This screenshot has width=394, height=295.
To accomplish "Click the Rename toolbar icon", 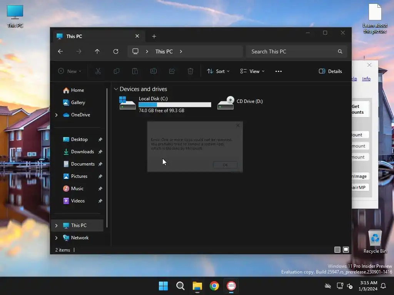I will 154,71.
